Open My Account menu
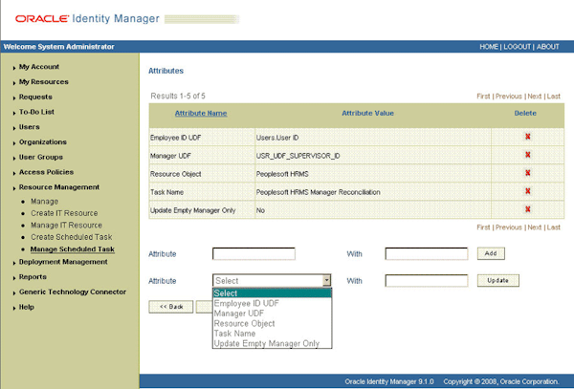 click(x=39, y=67)
